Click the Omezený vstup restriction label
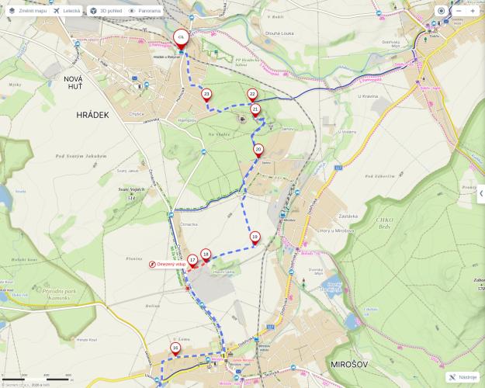The height and width of the screenshot is (388, 485). [171, 264]
